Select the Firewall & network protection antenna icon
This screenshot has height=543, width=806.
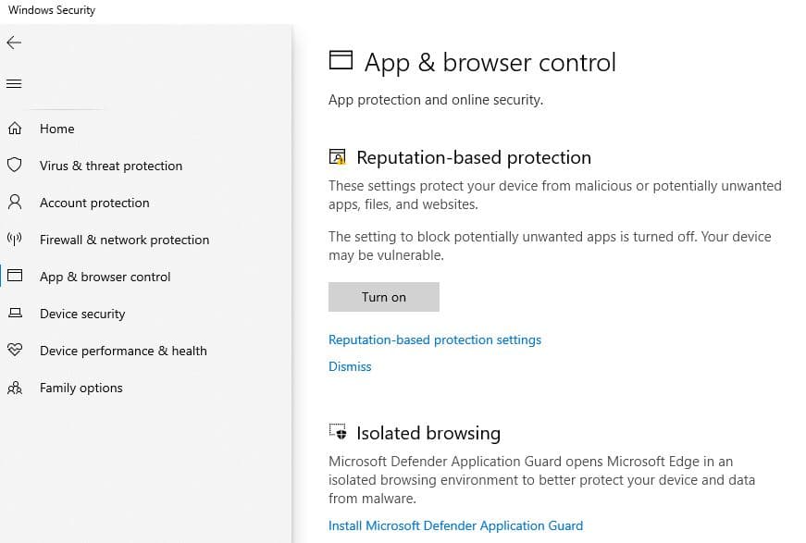[14, 240]
